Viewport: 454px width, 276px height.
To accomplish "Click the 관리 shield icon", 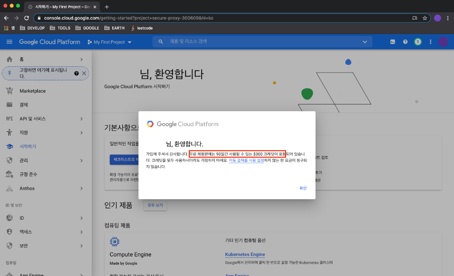I will (10, 160).
